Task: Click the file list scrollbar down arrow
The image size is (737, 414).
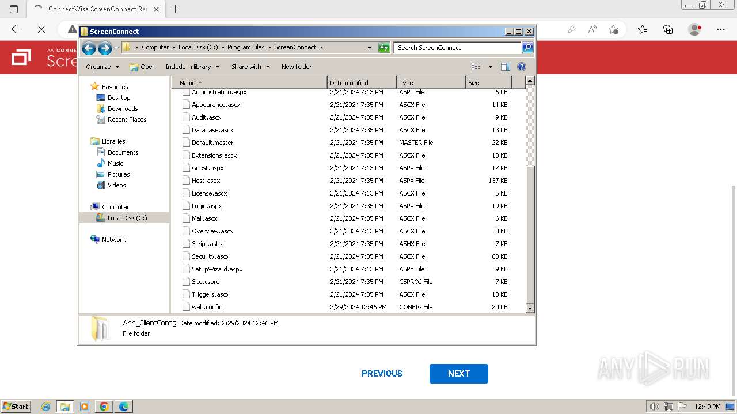Action: click(530, 308)
